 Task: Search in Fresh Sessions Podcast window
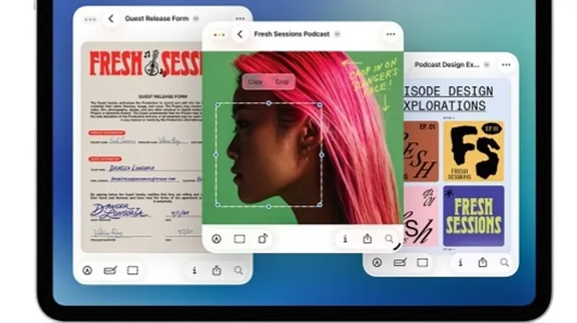389,239
